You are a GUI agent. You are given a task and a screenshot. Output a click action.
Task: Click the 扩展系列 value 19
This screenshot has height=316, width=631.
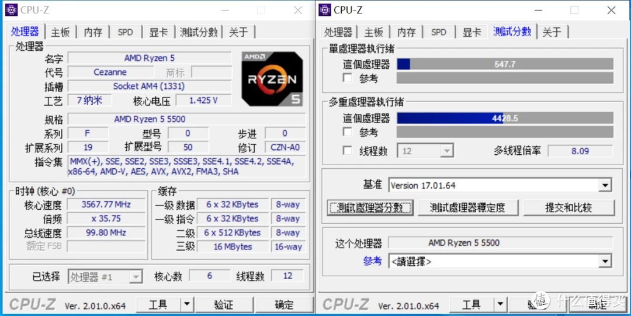[88, 147]
